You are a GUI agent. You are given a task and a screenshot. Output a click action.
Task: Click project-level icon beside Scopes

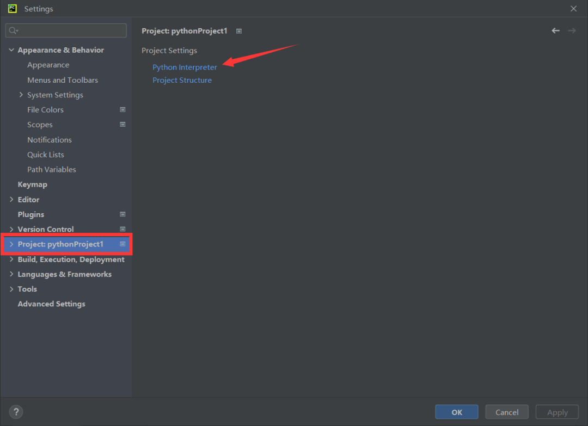click(122, 125)
